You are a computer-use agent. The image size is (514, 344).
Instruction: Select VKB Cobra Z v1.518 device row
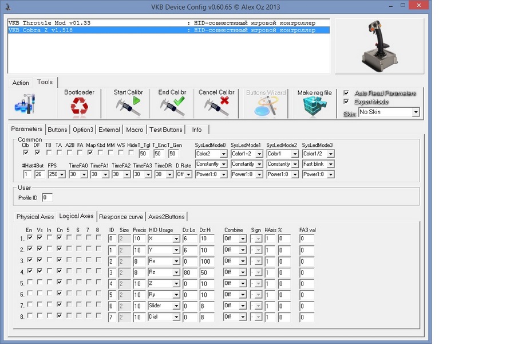click(x=168, y=30)
